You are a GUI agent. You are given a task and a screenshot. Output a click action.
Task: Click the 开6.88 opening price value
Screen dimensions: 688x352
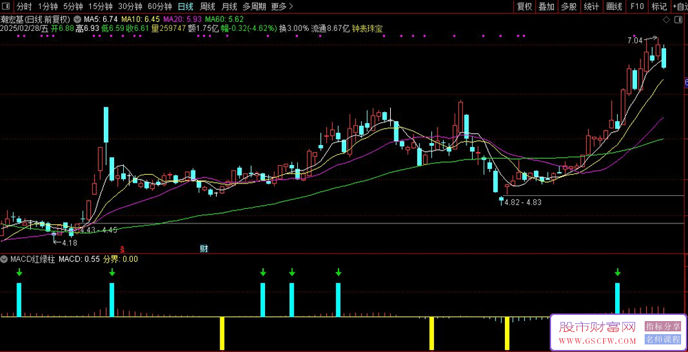pyautogui.click(x=63, y=28)
